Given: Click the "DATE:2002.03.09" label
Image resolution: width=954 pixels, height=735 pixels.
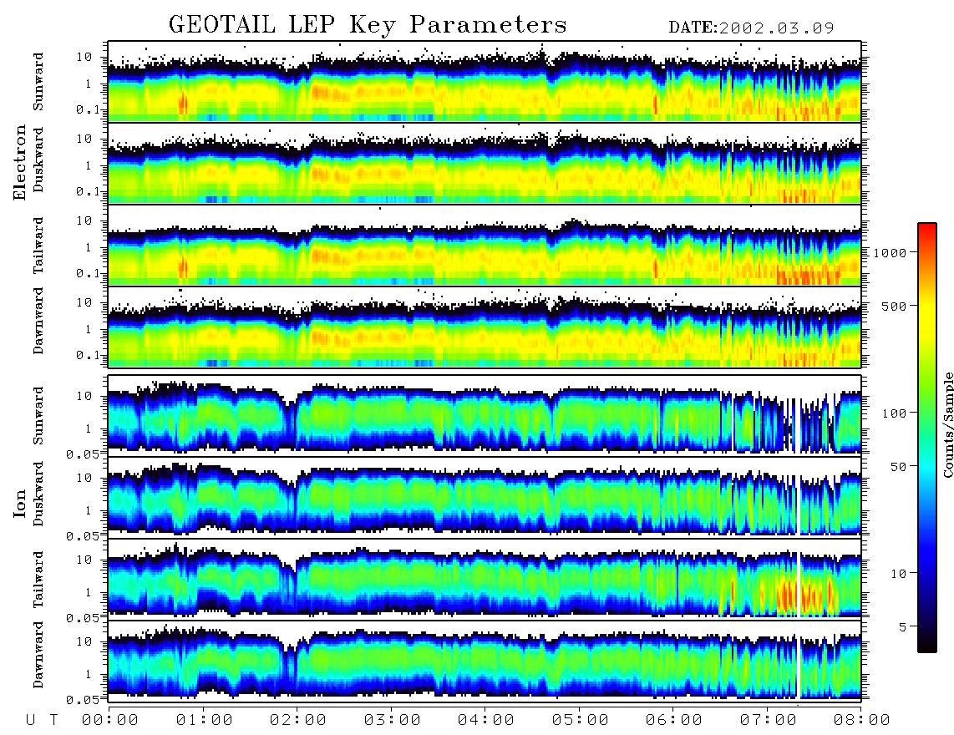Looking at the screenshot, I should [x=751, y=28].
